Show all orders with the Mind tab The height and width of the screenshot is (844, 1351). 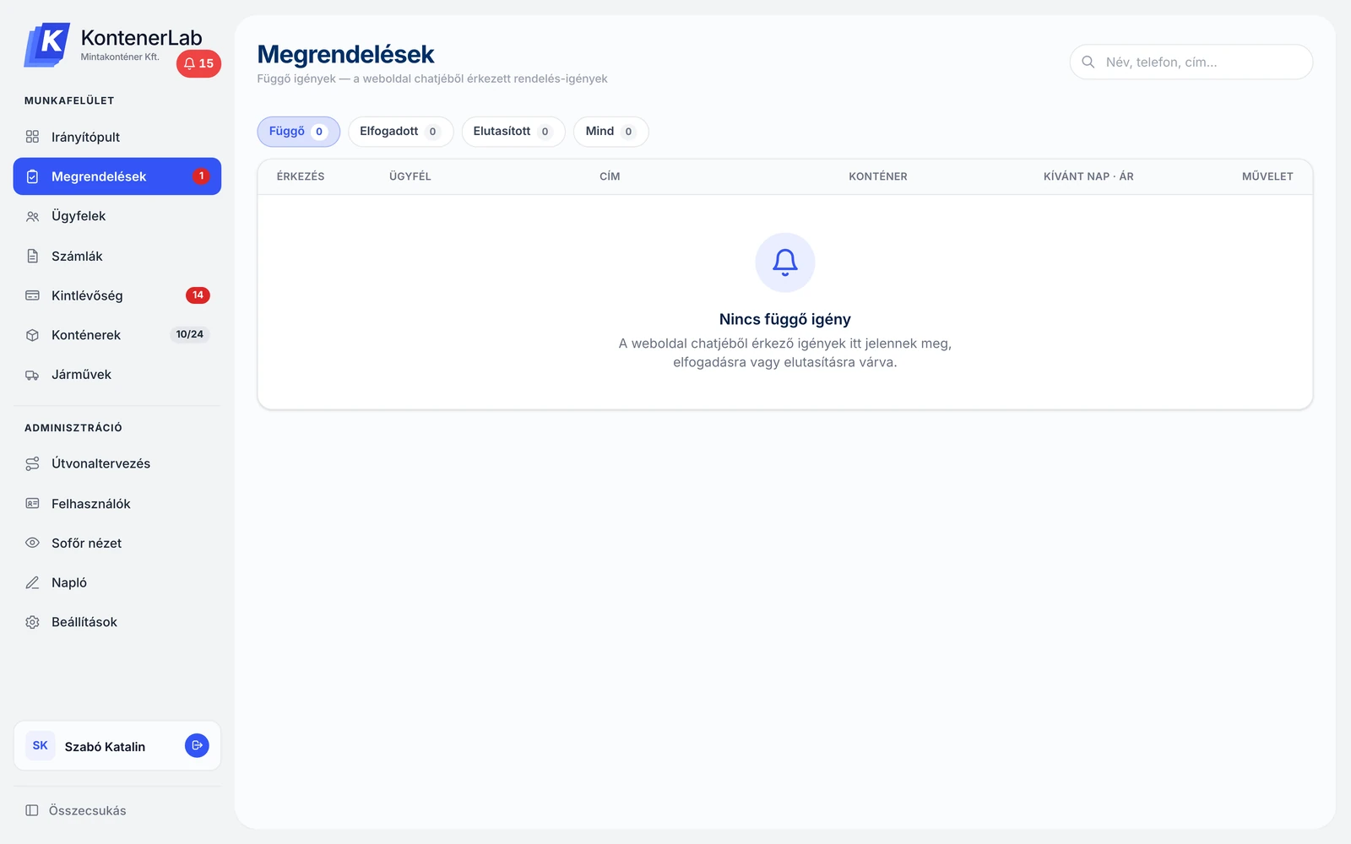(611, 132)
